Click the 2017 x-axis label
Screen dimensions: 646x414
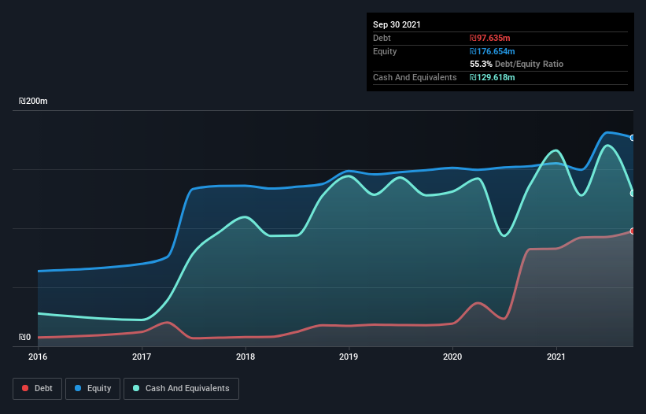(x=142, y=357)
